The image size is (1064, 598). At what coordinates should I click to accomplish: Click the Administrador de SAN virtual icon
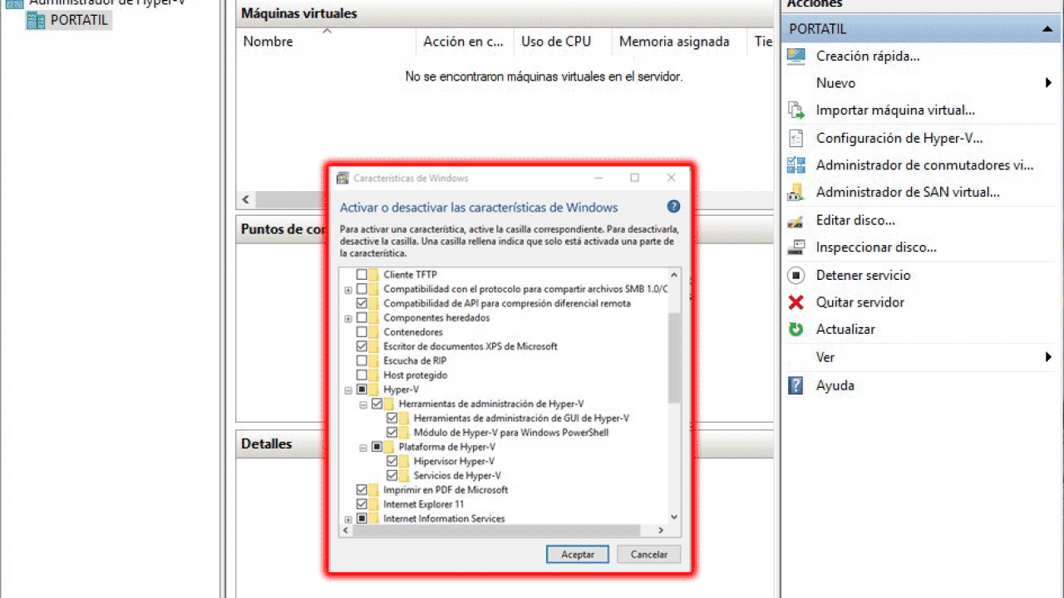796,192
